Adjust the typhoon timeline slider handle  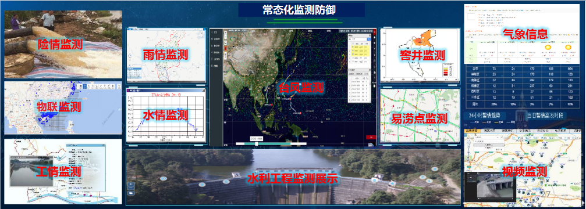257,144
